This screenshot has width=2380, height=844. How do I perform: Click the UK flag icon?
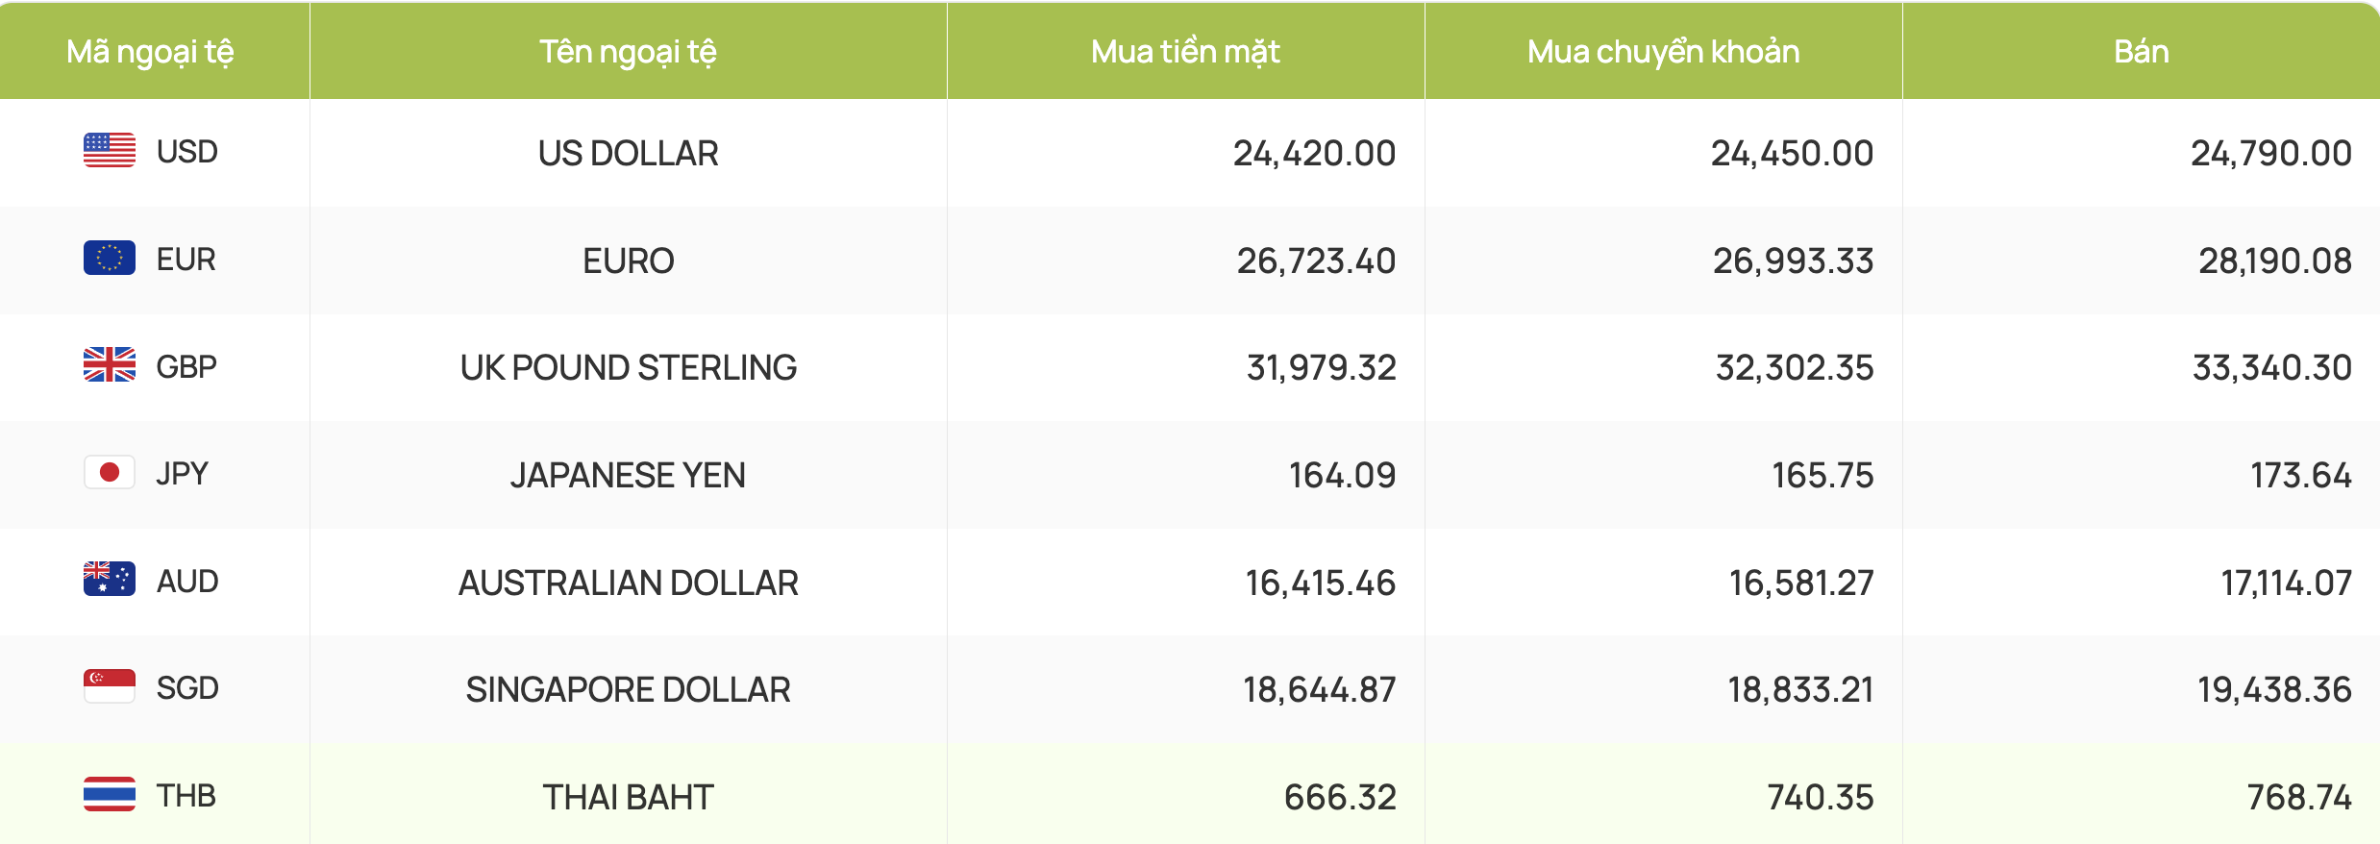point(110,364)
